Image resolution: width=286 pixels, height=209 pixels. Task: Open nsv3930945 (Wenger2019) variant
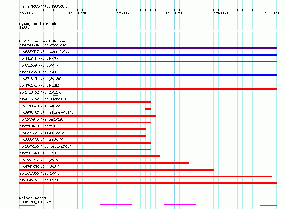click(41, 119)
